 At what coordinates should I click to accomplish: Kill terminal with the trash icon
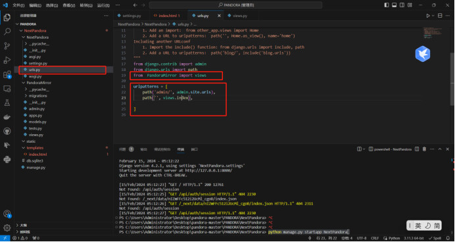tap(424, 149)
